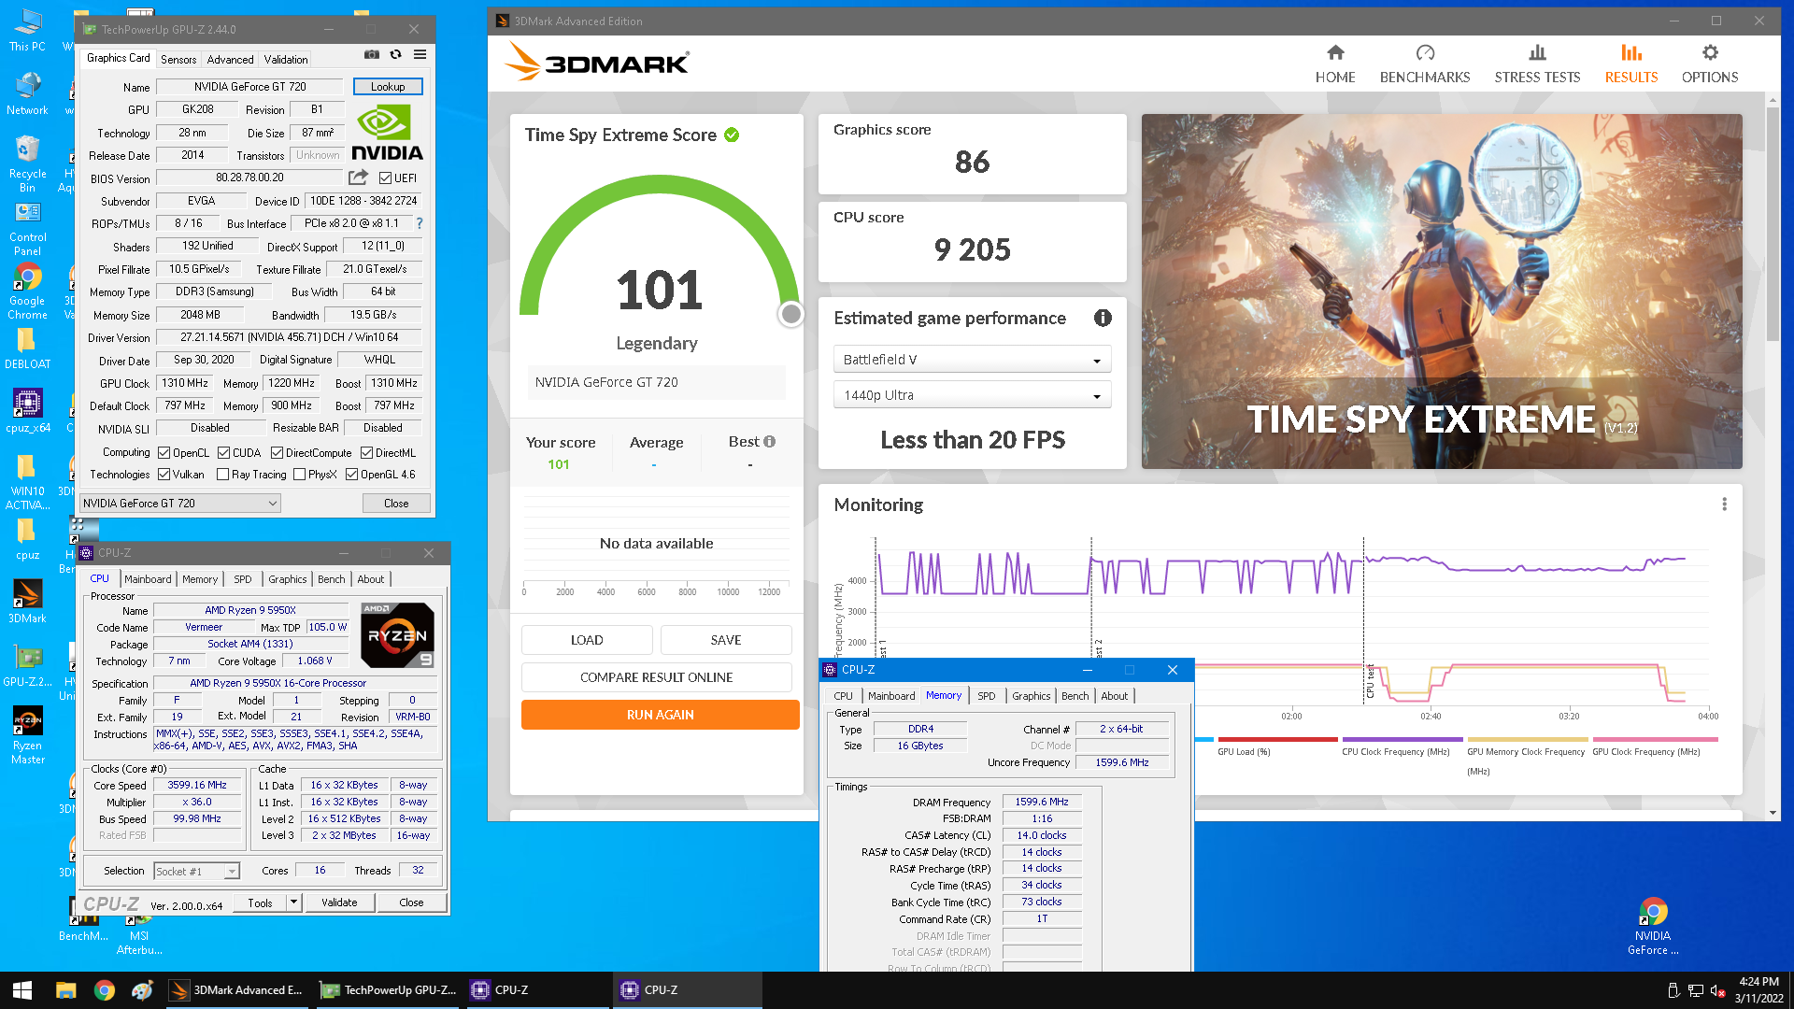Take a GPU-Z screenshot with the camera icon
This screenshot has width=1794, height=1009.
tap(371, 55)
